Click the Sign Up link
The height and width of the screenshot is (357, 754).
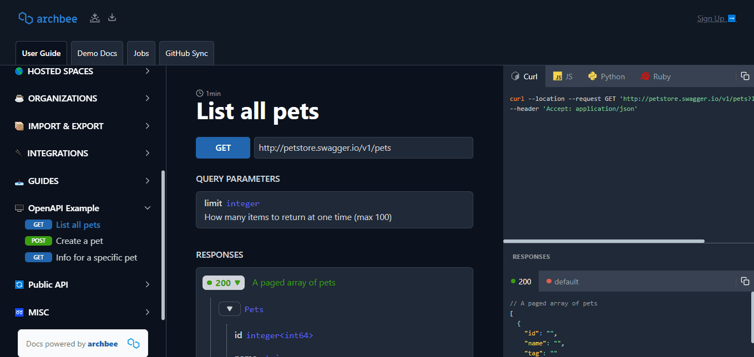(x=711, y=18)
